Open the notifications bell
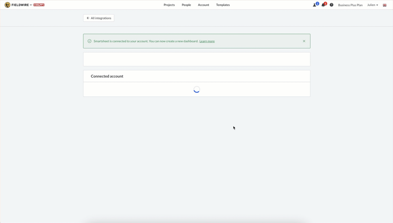 pos(323,5)
